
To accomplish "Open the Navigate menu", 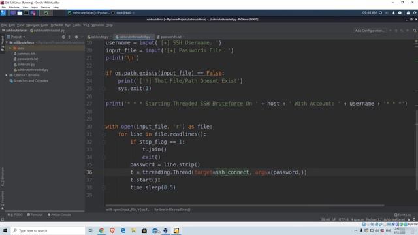I will click(33, 25).
